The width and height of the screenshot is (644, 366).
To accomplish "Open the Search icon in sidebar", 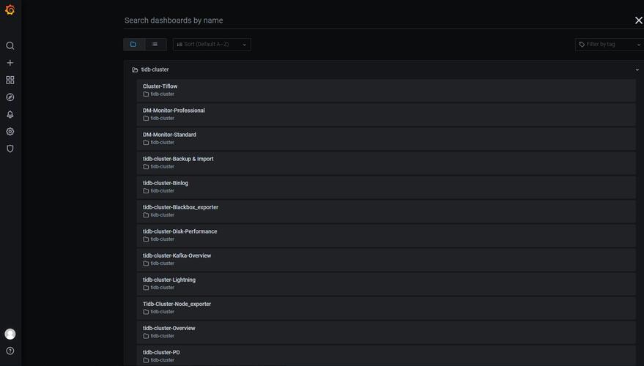I will (10, 45).
